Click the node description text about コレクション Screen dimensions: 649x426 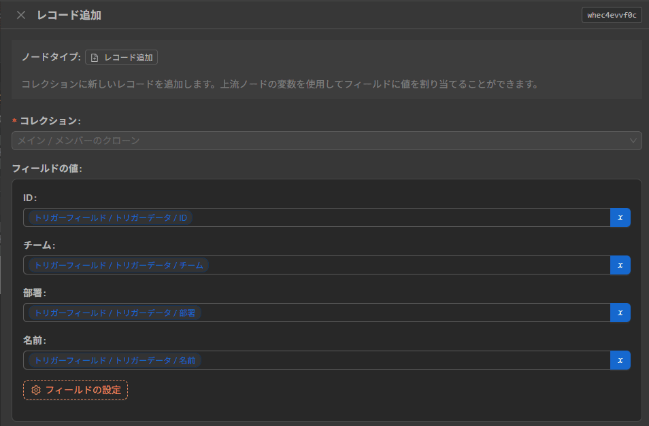[x=280, y=84]
